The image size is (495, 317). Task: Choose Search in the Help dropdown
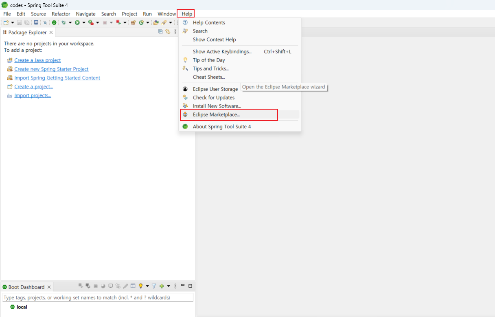tap(240, 31)
